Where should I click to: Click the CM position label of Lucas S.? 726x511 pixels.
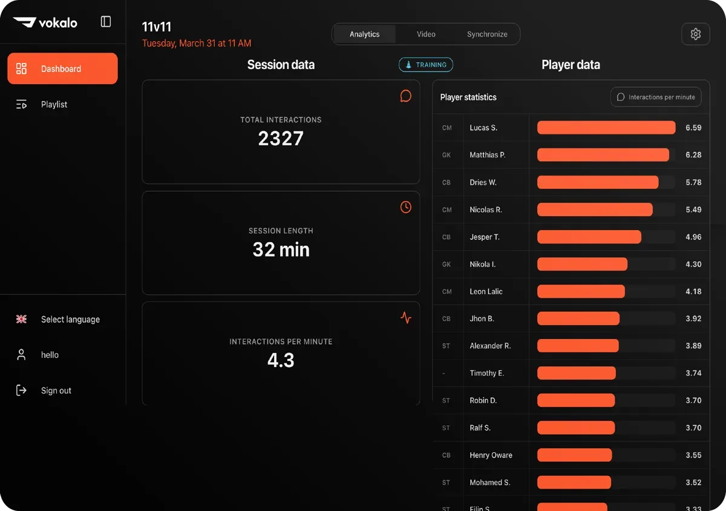tap(447, 128)
